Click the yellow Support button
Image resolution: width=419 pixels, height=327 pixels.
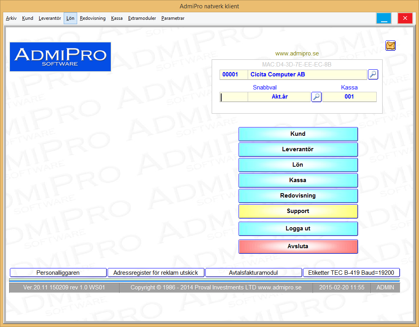[298, 211]
